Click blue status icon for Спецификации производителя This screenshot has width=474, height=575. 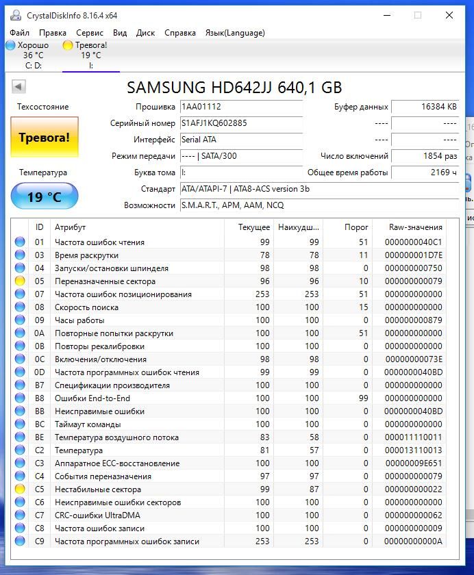pyautogui.click(x=20, y=385)
